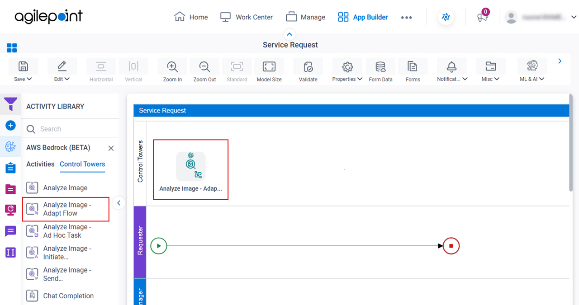This screenshot has width=579, height=305.
Task: Open the Manage menu
Action: pos(306,17)
